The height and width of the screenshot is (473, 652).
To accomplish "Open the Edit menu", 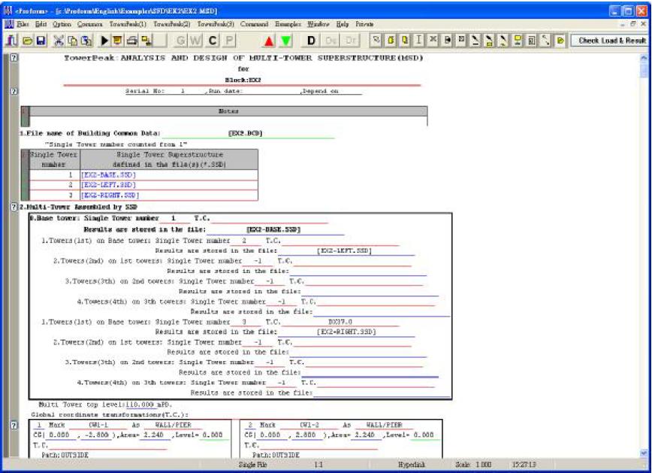I will tap(41, 24).
